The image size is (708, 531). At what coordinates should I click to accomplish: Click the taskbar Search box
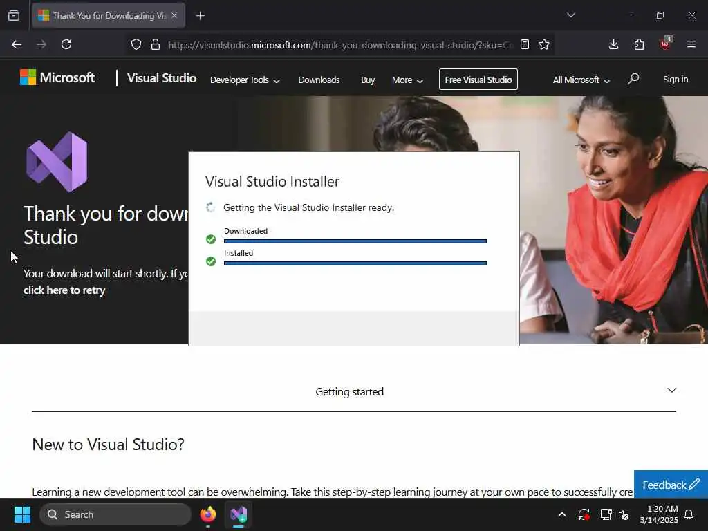115,514
